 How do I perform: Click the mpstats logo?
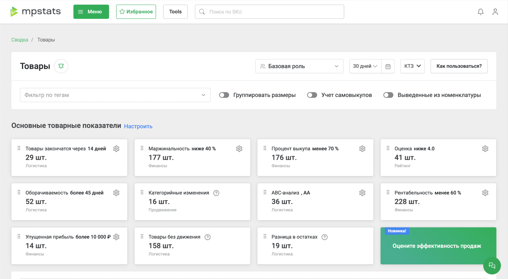36,12
